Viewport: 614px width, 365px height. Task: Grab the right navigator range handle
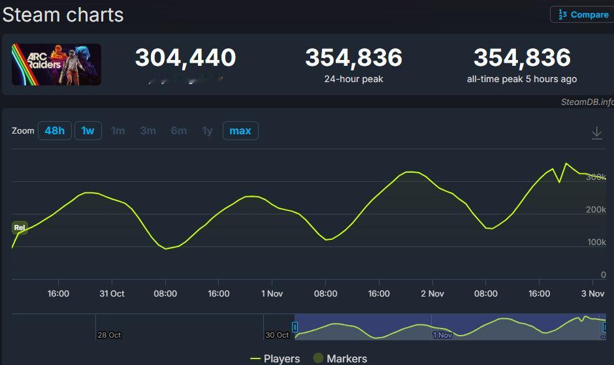605,327
